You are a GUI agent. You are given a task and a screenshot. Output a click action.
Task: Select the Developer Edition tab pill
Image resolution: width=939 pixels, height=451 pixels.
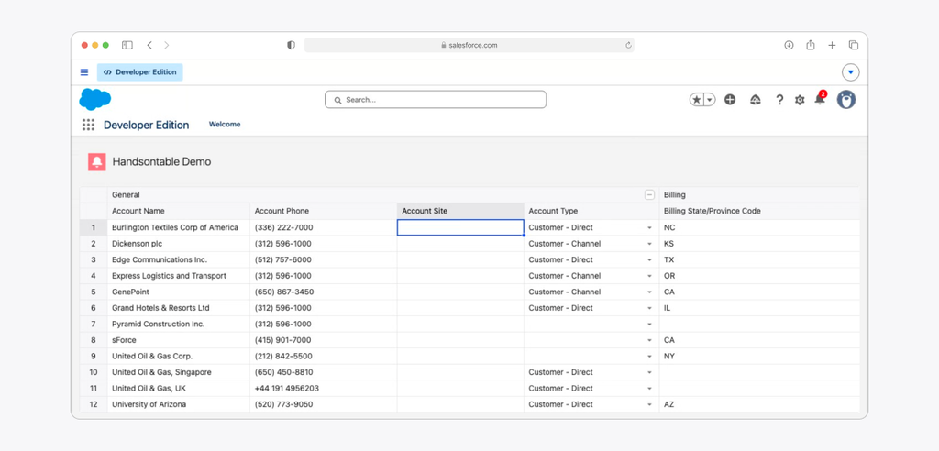click(140, 72)
